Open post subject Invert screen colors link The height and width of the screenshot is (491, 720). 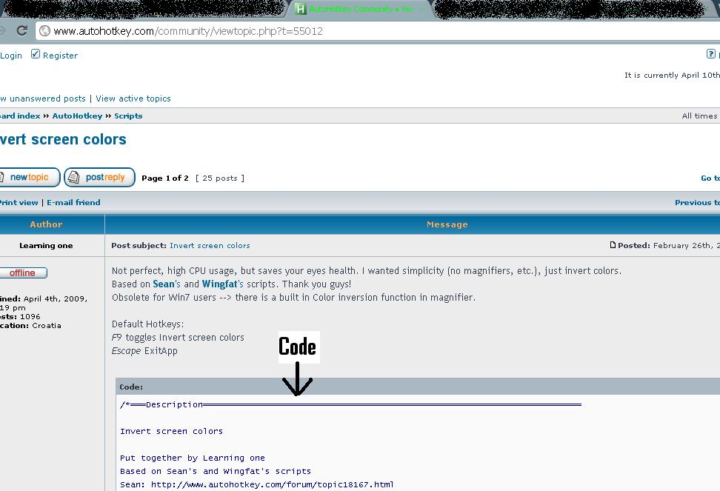pos(210,246)
